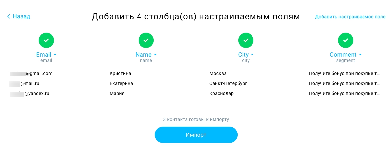Click Добавить настраиваемое поле link
The image size is (392, 152).
[350, 17]
